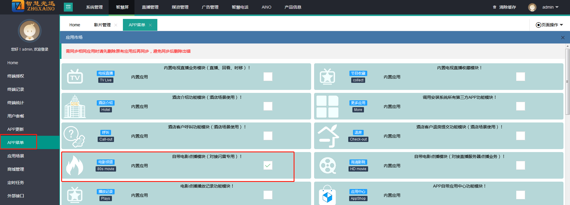Click the 清除缓存 button
The height and width of the screenshot is (205, 570).
pyautogui.click(x=505, y=7)
